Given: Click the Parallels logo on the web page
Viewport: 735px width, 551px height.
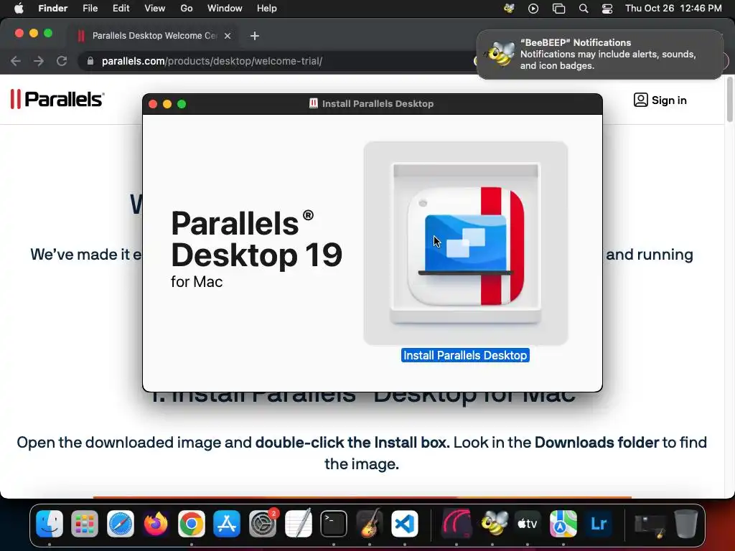Looking at the screenshot, I should point(57,99).
